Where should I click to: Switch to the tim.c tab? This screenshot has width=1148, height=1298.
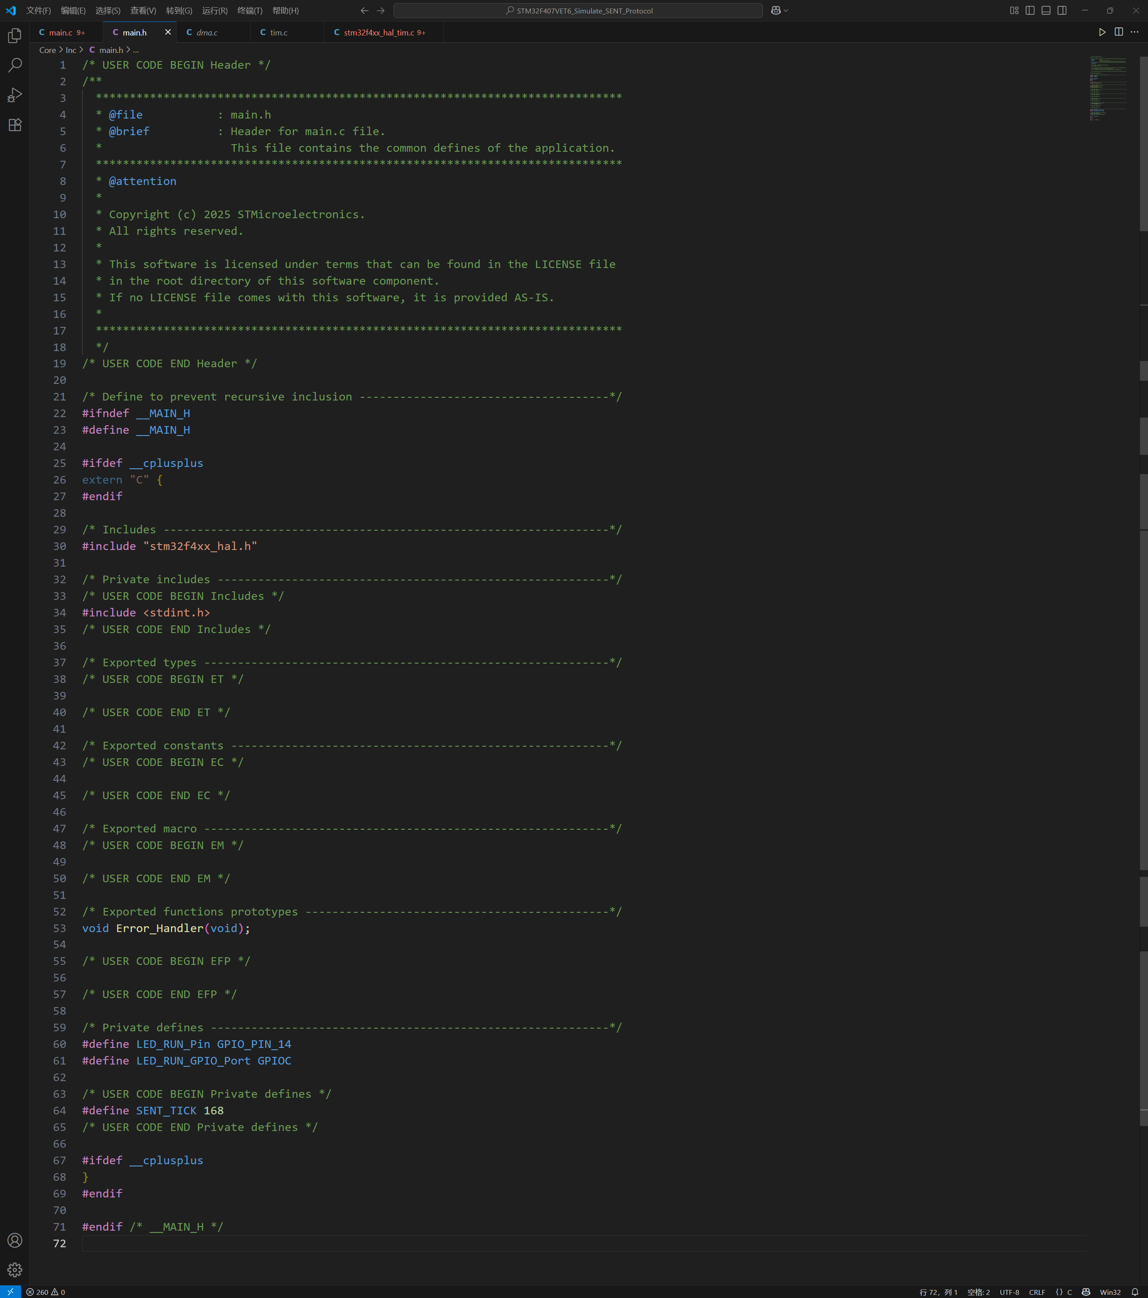[279, 32]
